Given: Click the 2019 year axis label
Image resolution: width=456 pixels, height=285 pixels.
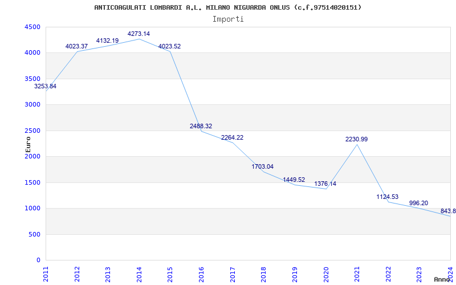Looking at the screenshot, I should [x=295, y=274].
